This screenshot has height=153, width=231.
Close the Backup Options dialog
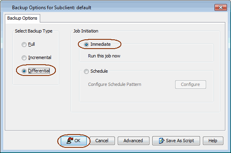pos(221,8)
